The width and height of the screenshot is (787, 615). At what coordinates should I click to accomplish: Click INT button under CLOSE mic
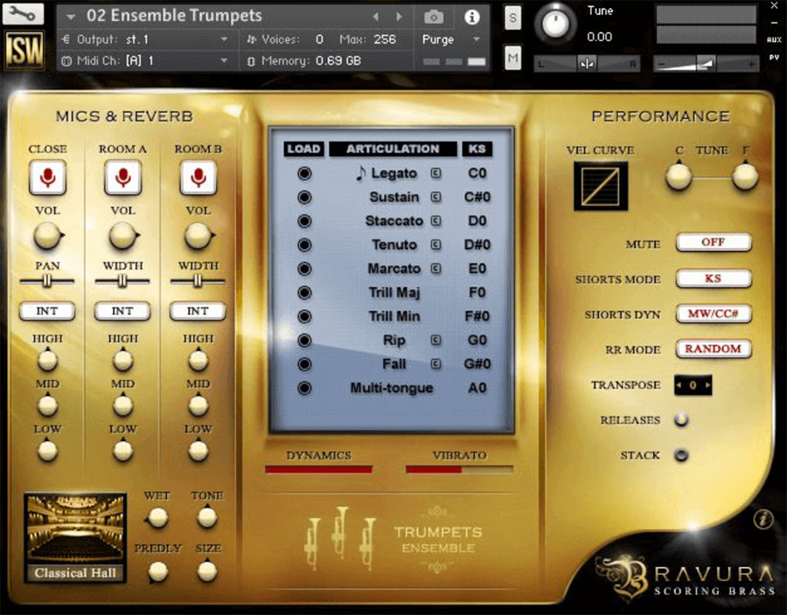pyautogui.click(x=47, y=311)
